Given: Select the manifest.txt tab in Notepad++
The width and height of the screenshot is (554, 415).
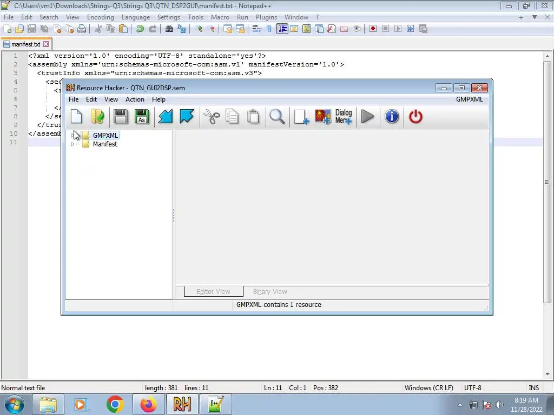Looking at the screenshot, I should (25, 44).
